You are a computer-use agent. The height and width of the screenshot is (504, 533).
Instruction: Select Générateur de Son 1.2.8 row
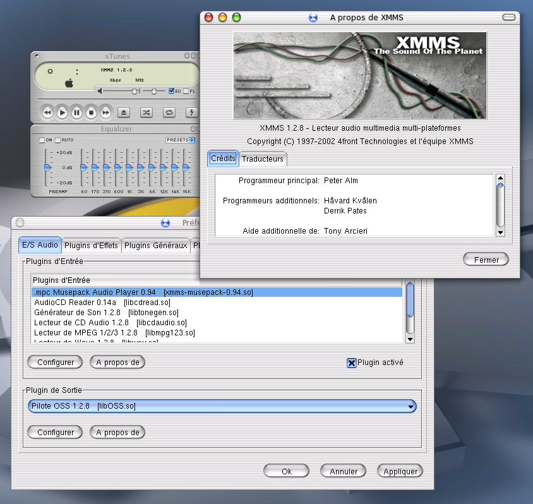coord(217,313)
